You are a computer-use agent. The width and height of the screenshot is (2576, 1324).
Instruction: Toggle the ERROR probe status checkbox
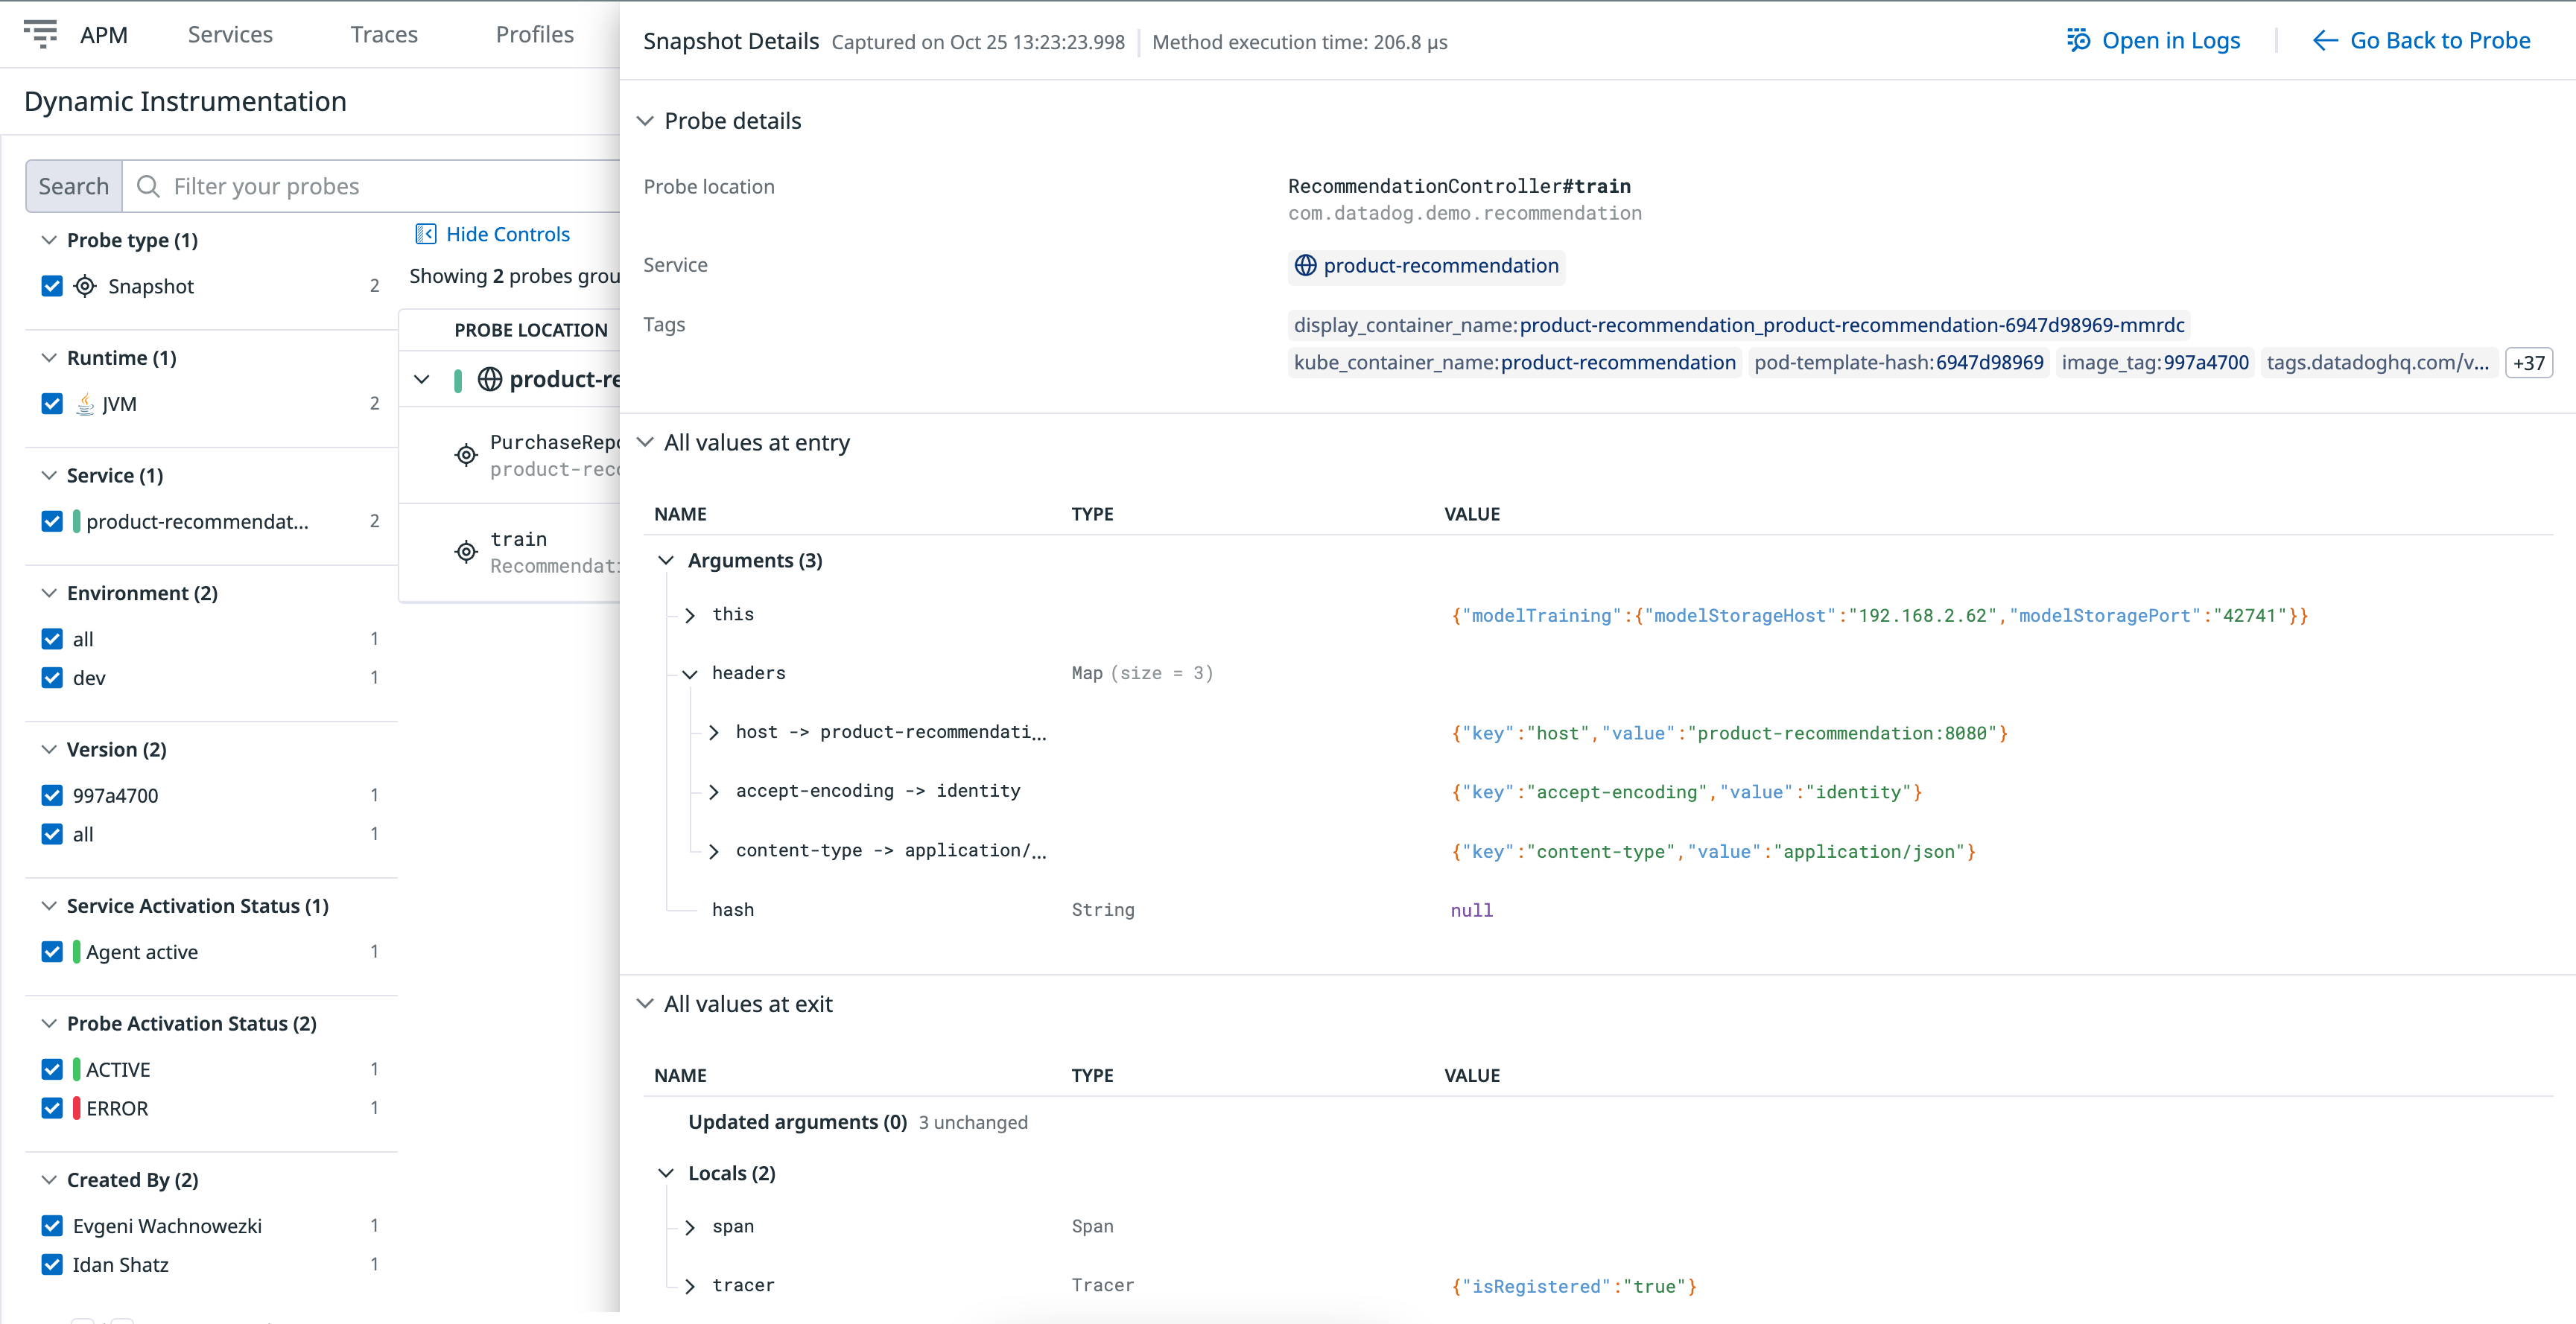pyautogui.click(x=52, y=1108)
